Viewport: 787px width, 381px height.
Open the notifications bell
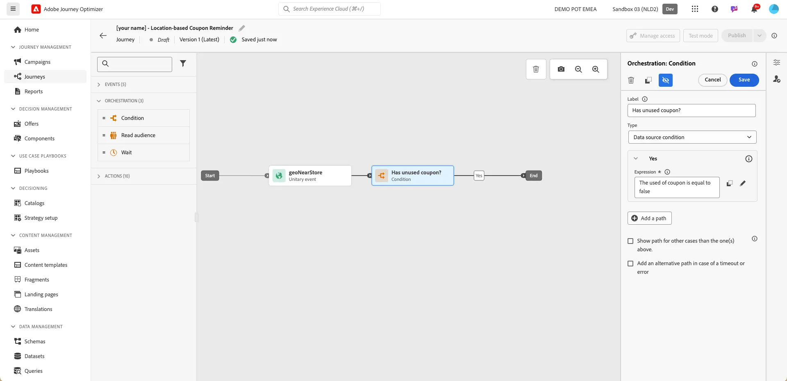tap(754, 9)
